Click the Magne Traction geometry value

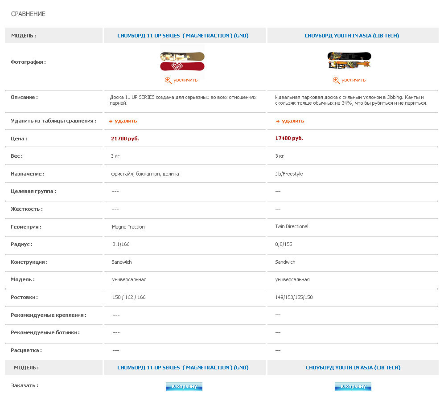click(x=128, y=227)
